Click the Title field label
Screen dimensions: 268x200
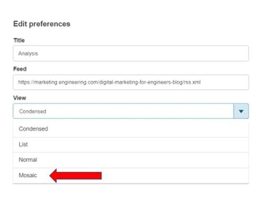pos(19,40)
